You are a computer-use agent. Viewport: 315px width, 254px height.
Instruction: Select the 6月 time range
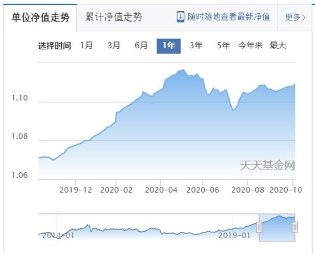pos(141,45)
